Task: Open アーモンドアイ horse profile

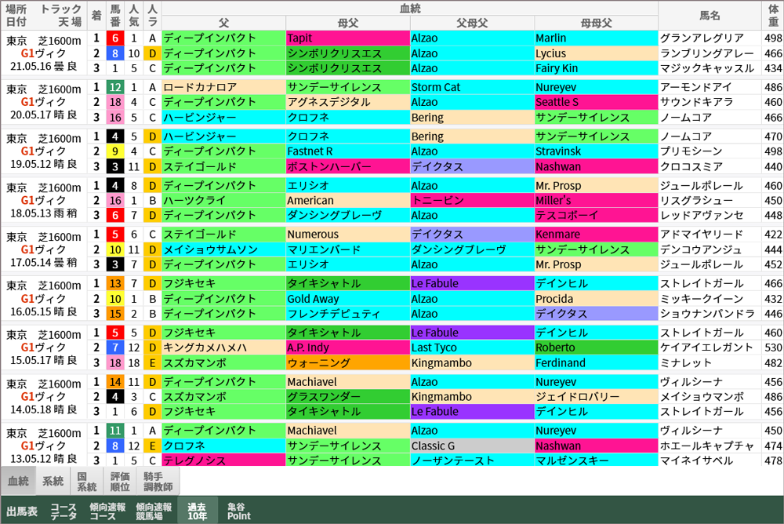Action: pyautogui.click(x=710, y=87)
